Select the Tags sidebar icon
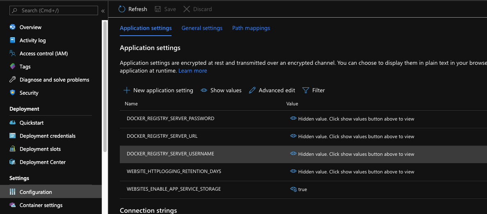487x214 pixels. [x=12, y=66]
